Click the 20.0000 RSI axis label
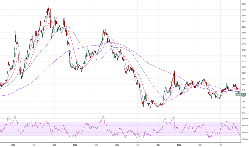The image size is (249, 147). [245, 139]
